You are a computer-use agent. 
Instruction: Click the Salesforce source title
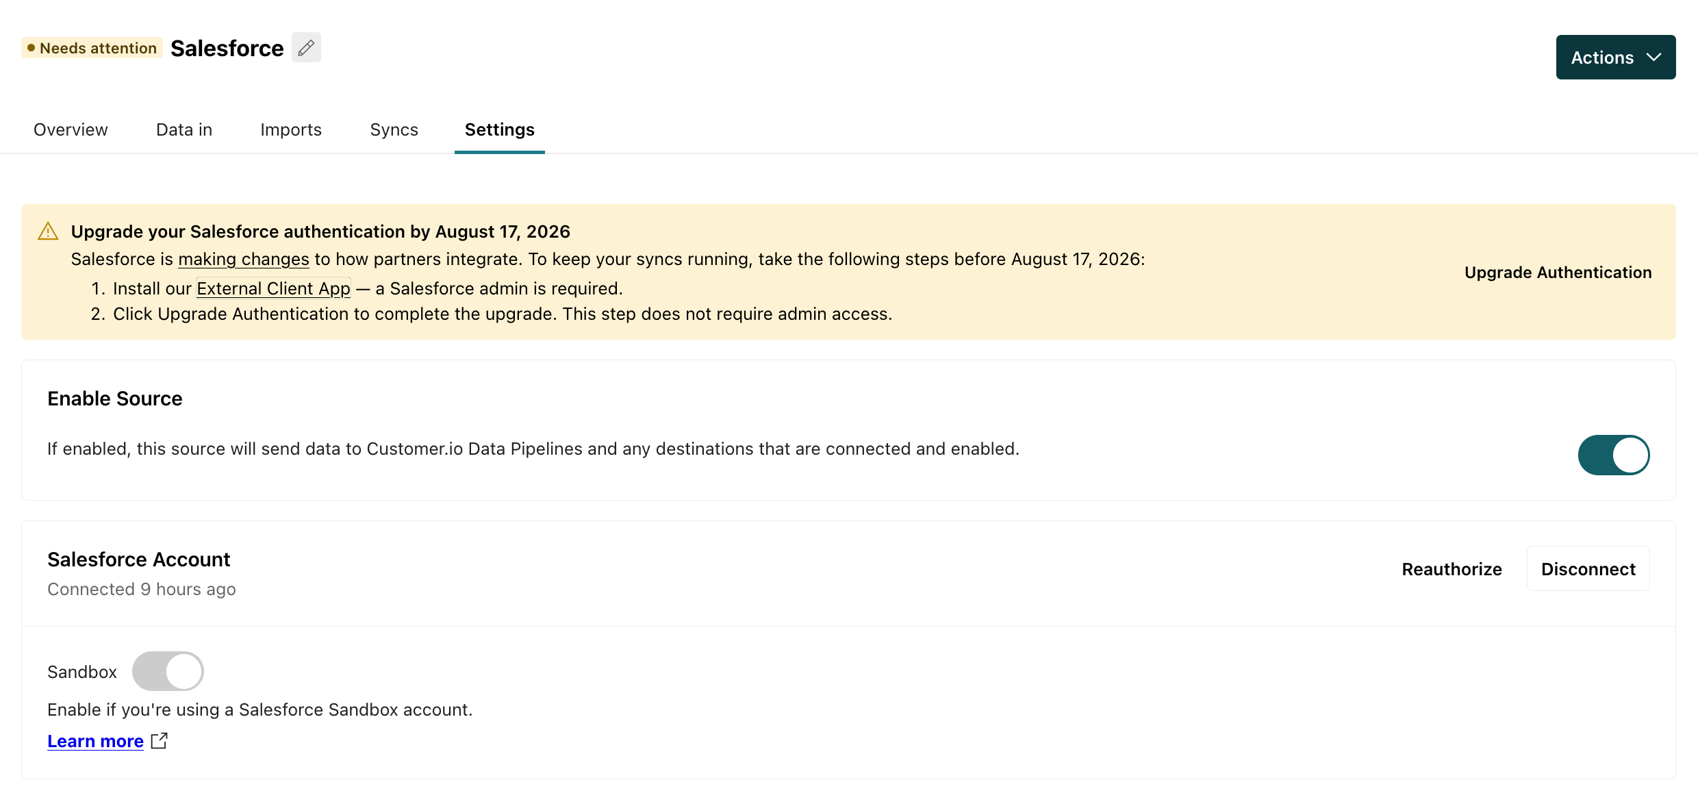click(227, 48)
